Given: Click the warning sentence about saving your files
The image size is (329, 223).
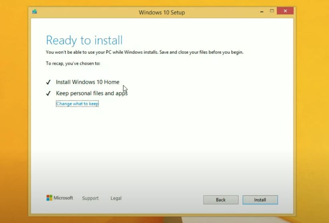Looking at the screenshot, I should tap(145, 52).
